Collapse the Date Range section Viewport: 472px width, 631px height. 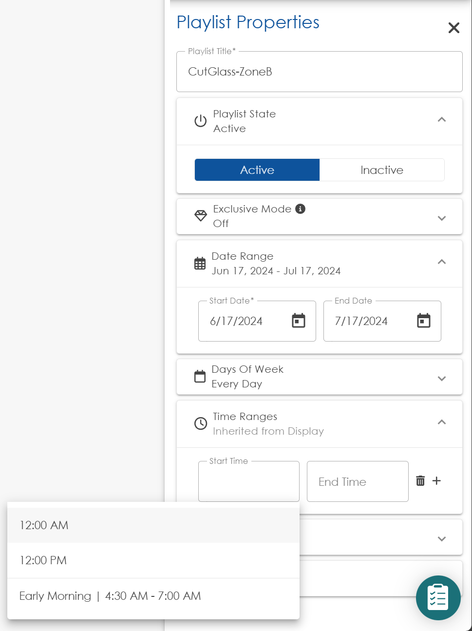pyautogui.click(x=441, y=262)
